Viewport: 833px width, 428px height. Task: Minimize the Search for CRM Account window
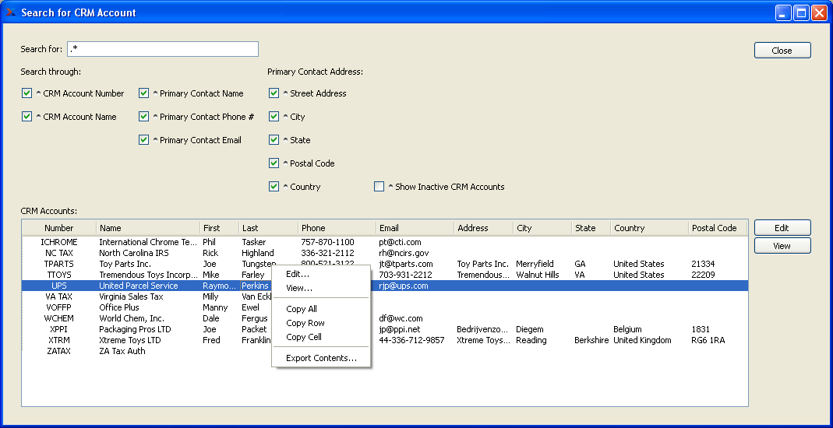783,12
